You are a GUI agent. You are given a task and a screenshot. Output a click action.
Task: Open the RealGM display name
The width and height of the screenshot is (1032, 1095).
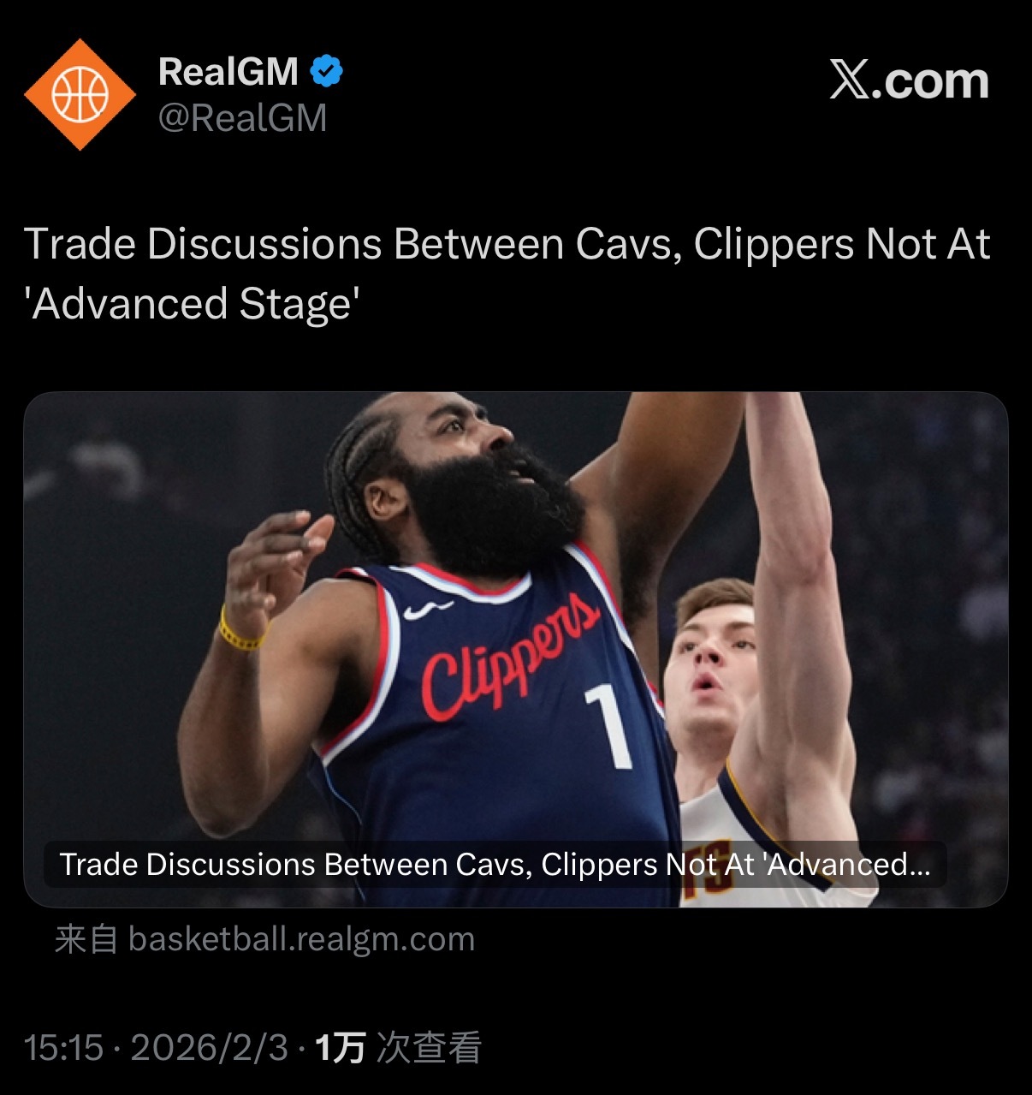click(x=228, y=71)
